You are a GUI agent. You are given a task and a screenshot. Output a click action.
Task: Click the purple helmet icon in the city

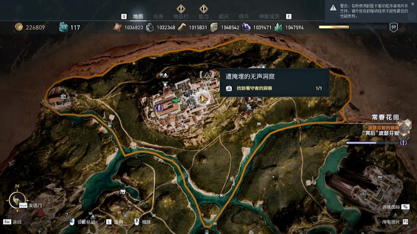(x=159, y=107)
